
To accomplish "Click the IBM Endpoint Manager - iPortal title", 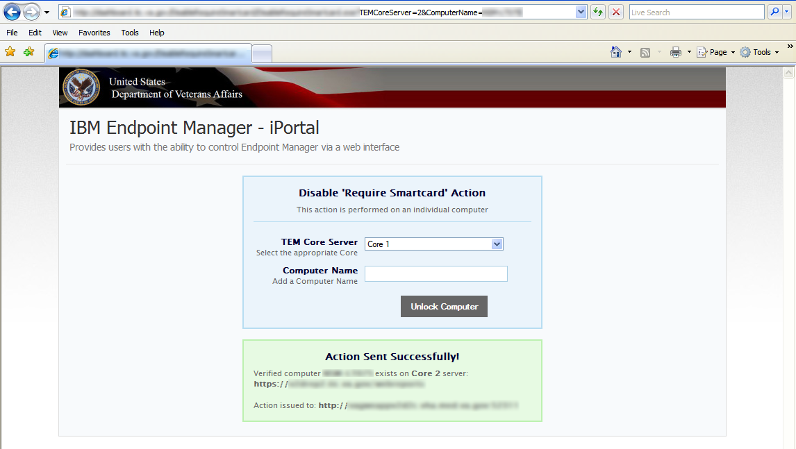I will click(x=194, y=127).
